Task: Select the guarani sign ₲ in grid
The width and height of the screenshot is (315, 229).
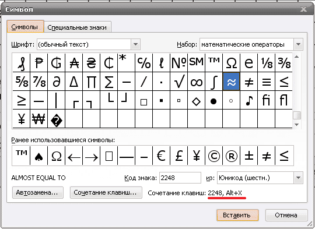Action: coord(56,63)
